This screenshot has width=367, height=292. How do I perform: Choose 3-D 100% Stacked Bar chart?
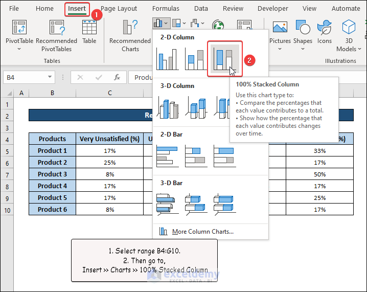pyautogui.click(x=225, y=205)
